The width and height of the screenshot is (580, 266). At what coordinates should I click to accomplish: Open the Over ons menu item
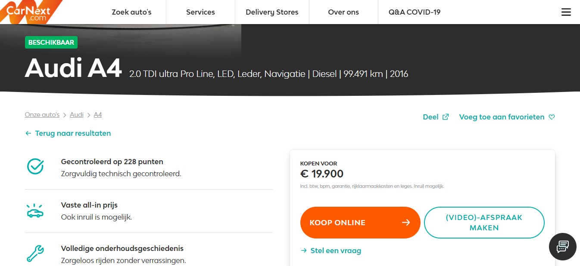click(x=343, y=12)
